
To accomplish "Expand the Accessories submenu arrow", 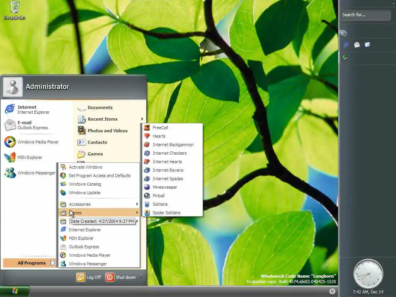I will click(137, 204).
